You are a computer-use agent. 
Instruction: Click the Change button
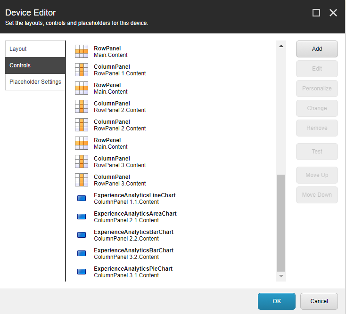(317, 108)
